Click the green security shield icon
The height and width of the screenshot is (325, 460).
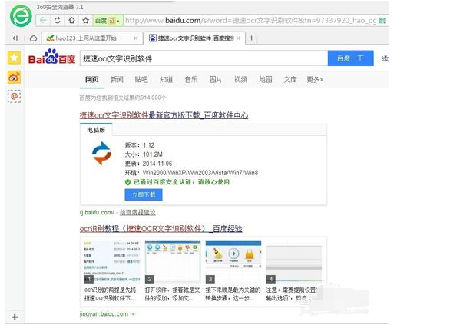pos(127,182)
